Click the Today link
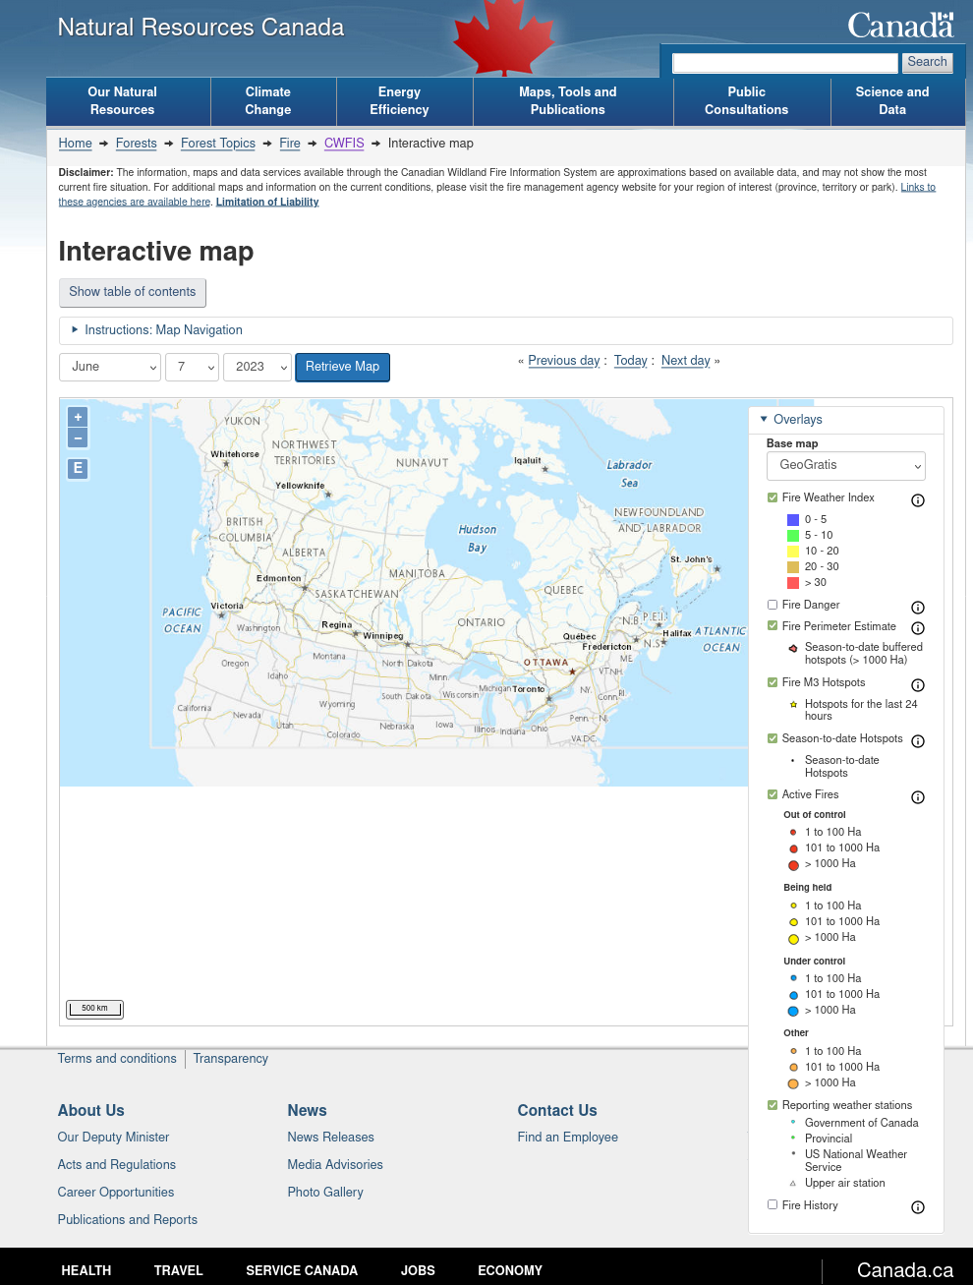Viewport: 973px width, 1285px height. pyautogui.click(x=631, y=361)
